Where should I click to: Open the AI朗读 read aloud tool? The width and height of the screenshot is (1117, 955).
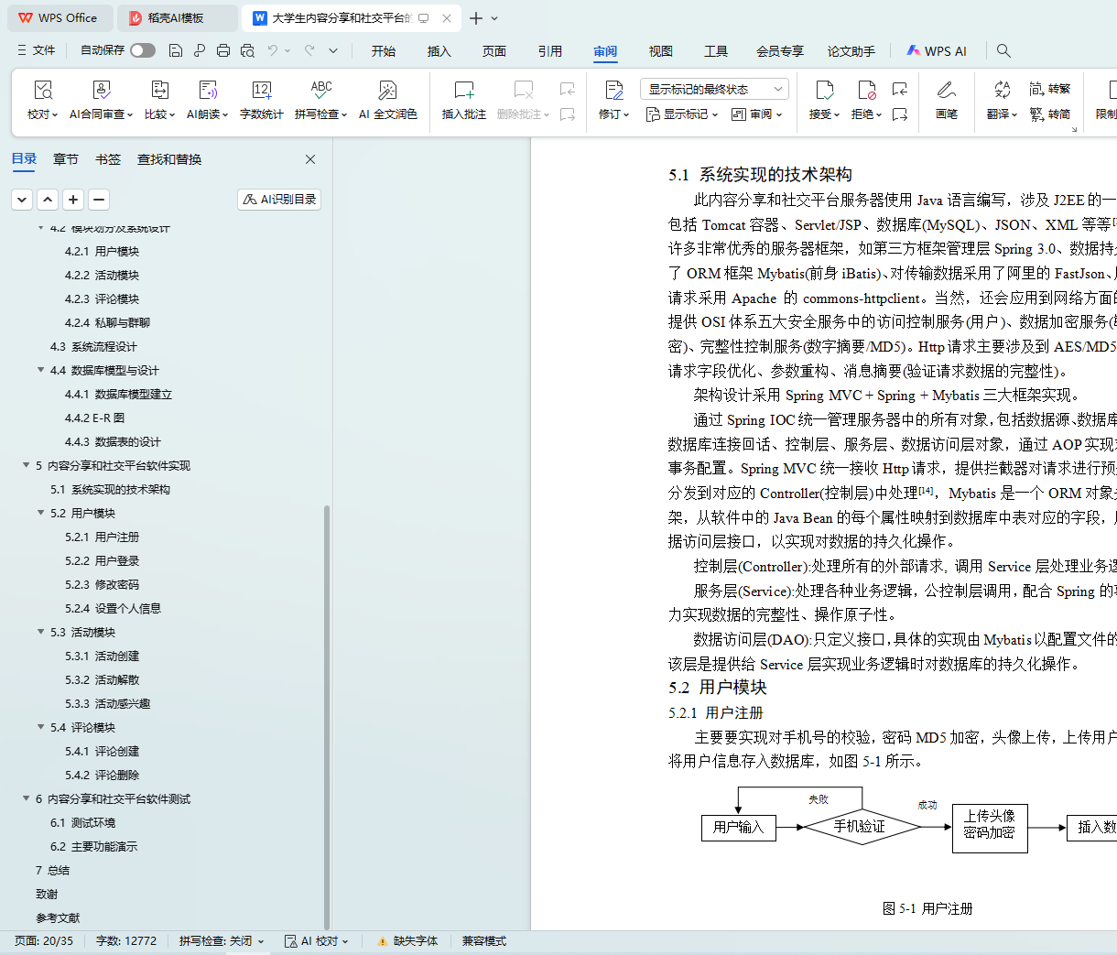208,91
